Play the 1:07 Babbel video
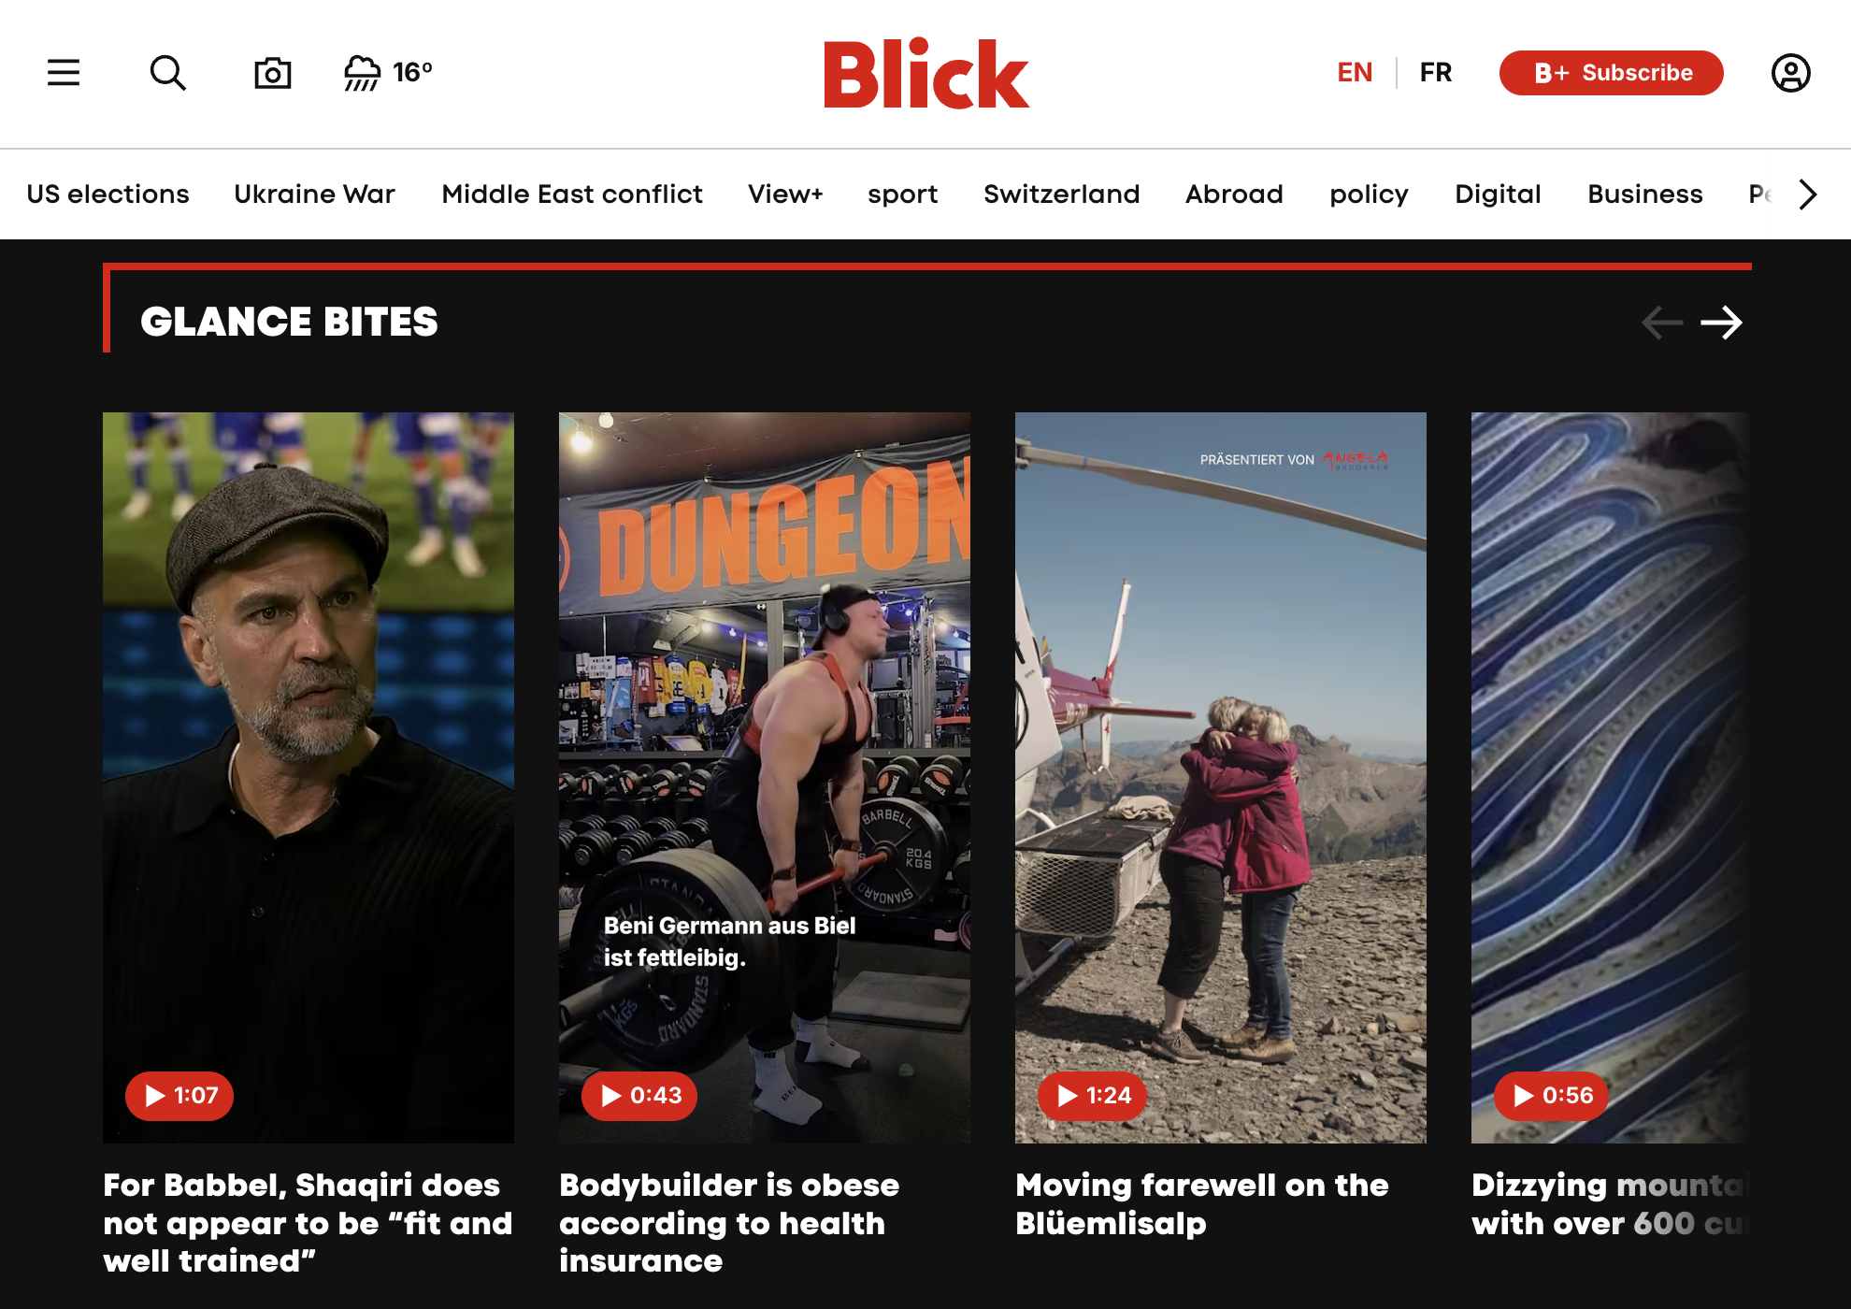Viewport: 1851px width, 1309px height. point(179,1096)
